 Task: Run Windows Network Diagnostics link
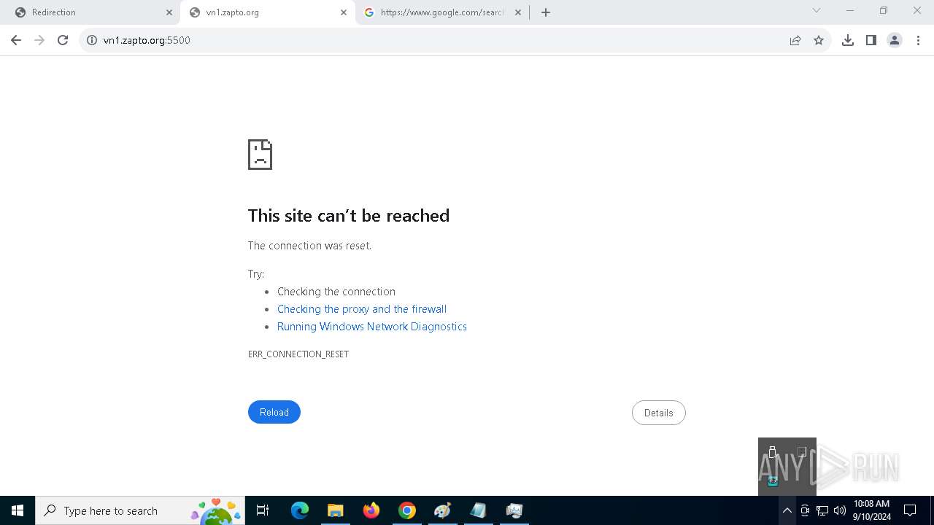coord(372,327)
